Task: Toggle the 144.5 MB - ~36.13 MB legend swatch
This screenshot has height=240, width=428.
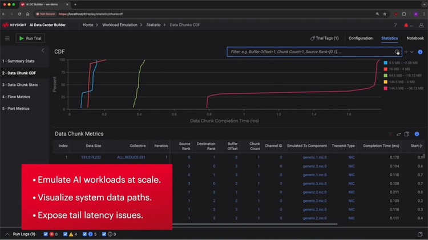Action: 385,88
